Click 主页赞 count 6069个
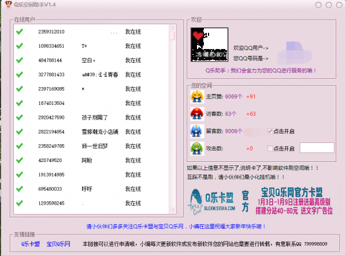This screenshot has height=256, width=346. [234, 96]
